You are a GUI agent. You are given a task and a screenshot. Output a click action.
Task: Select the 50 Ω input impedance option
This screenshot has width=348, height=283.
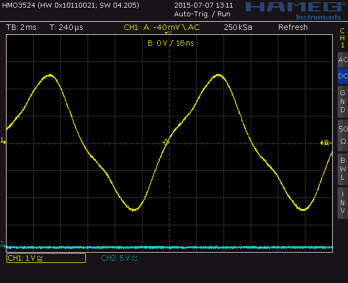tap(343, 135)
